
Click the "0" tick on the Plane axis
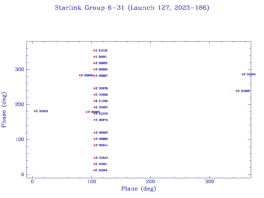pyautogui.click(x=32, y=181)
